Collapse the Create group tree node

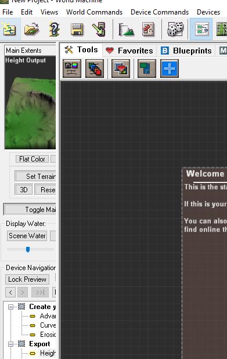click(10, 307)
